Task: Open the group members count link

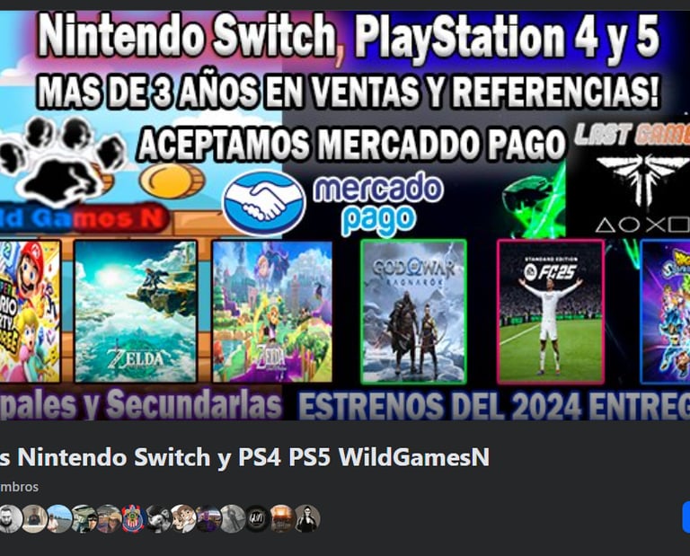Action: click(19, 487)
